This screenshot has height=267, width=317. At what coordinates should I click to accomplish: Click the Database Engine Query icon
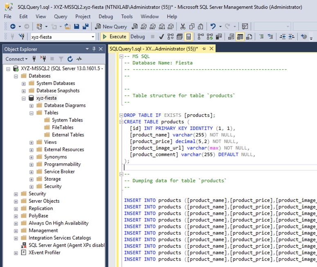point(135,27)
